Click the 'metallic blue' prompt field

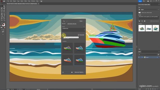pyautogui.click(x=73, y=30)
